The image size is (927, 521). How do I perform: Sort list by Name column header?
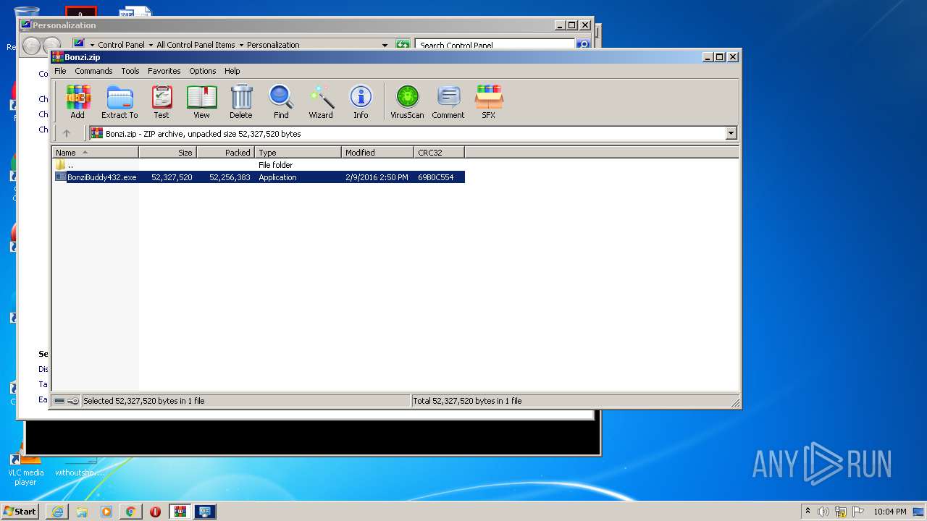(x=95, y=153)
